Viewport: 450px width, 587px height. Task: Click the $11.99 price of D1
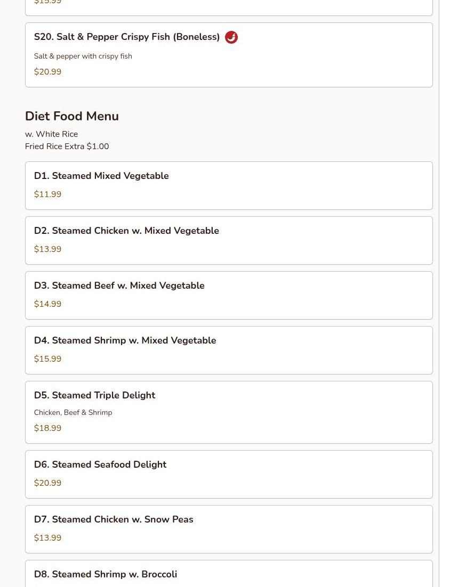(47, 194)
